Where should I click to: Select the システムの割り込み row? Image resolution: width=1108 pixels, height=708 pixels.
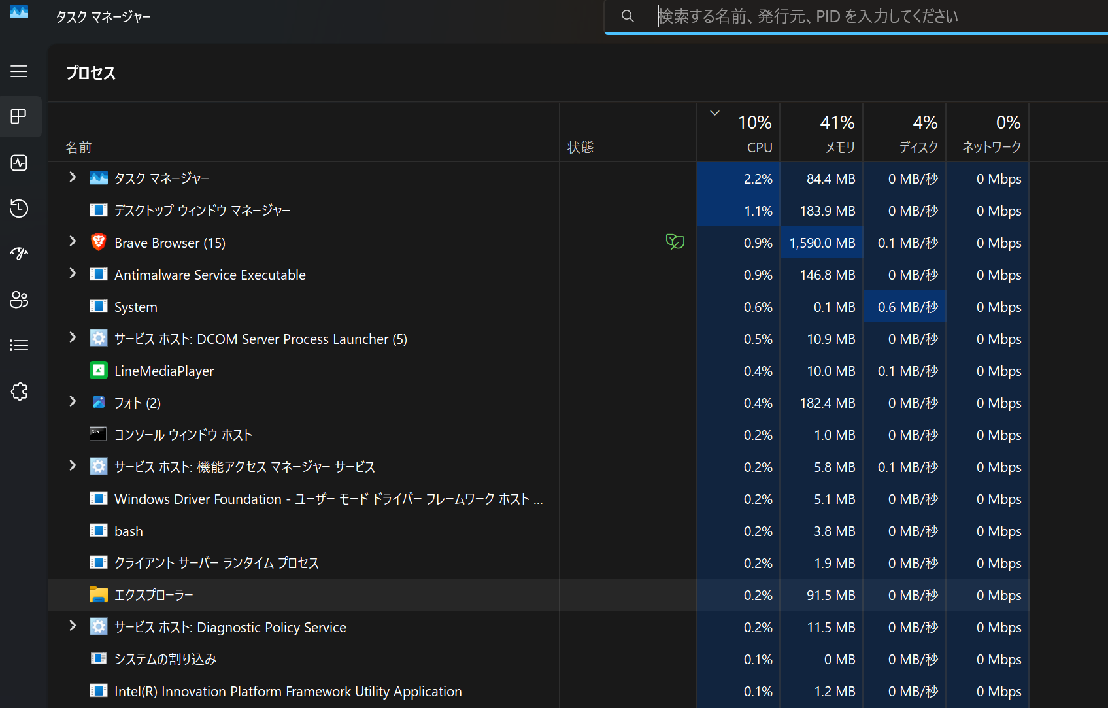click(539, 659)
